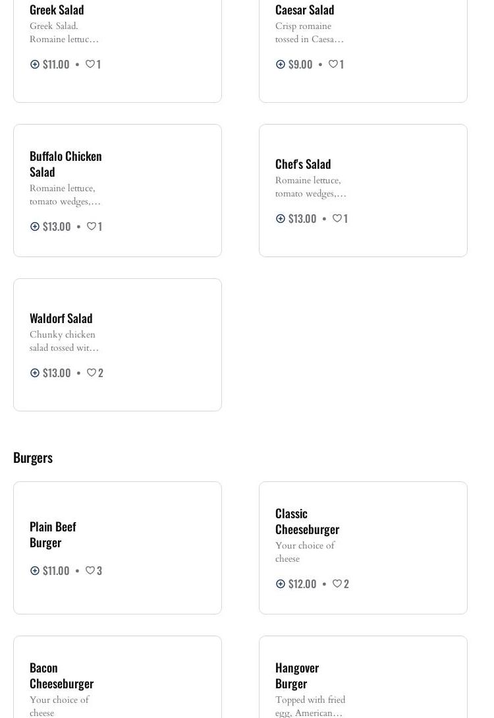The image size is (494, 718).
Task: Favorite the Buffalo Chicken Salad heart
Action: 92,226
